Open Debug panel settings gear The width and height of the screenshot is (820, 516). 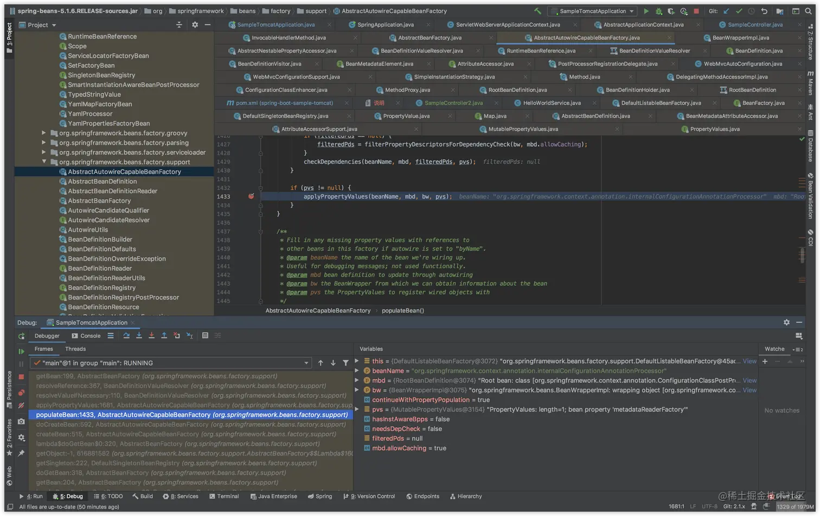[x=786, y=322]
